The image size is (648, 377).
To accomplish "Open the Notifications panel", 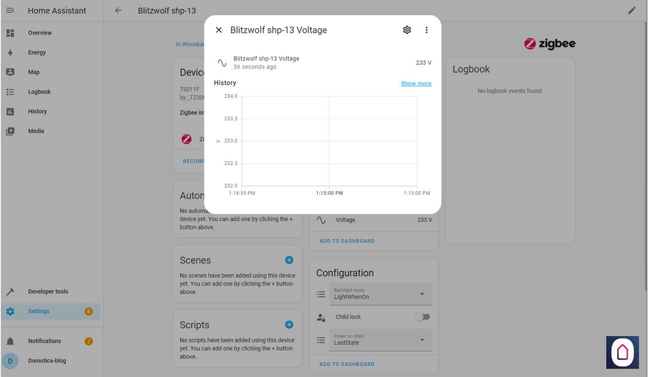I will [44, 341].
